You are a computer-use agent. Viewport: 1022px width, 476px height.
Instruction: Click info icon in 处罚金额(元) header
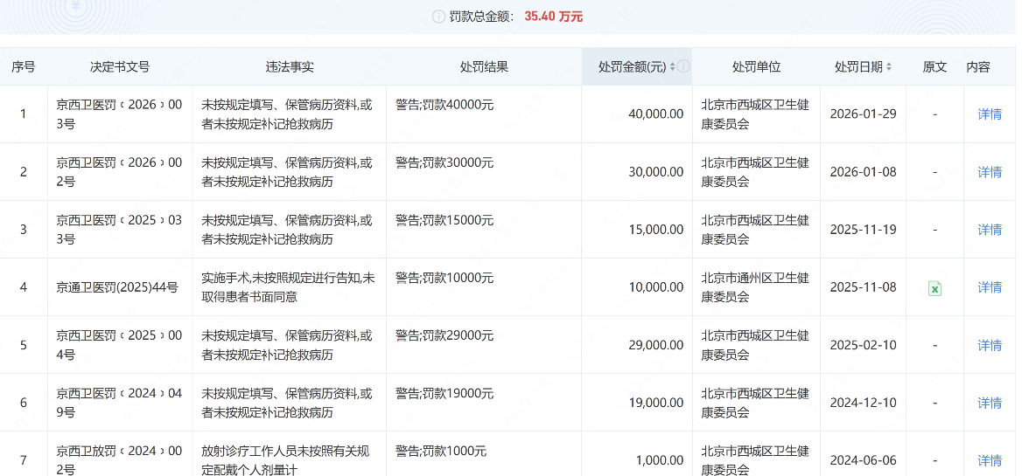coord(683,66)
